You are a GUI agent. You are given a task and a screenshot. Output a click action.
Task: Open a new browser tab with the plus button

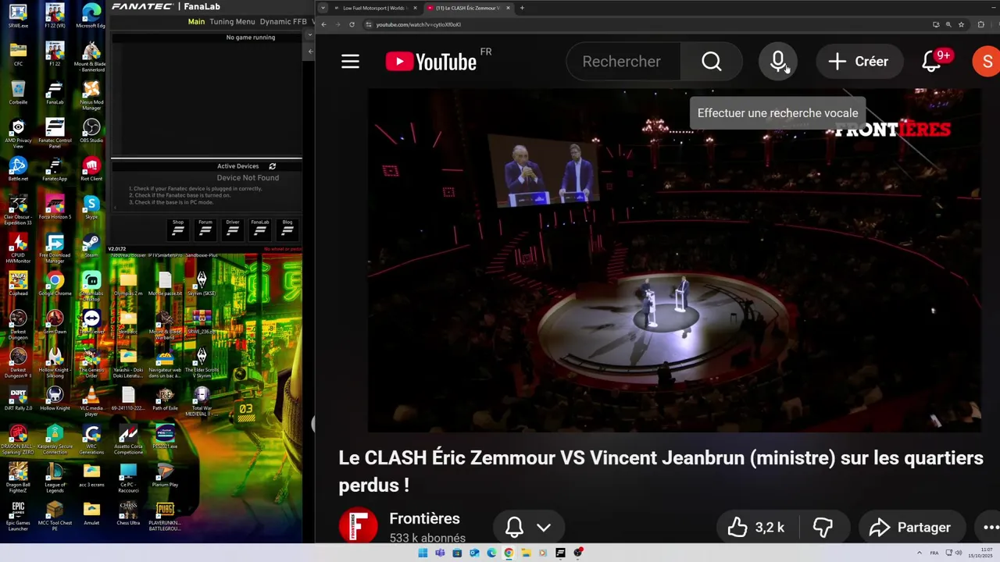point(522,8)
